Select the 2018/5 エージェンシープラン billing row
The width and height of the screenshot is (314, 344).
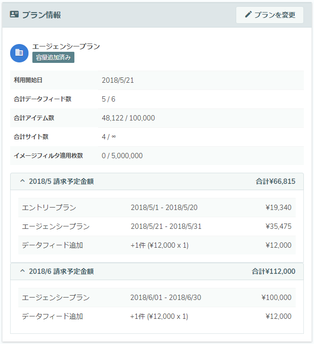tap(157, 226)
